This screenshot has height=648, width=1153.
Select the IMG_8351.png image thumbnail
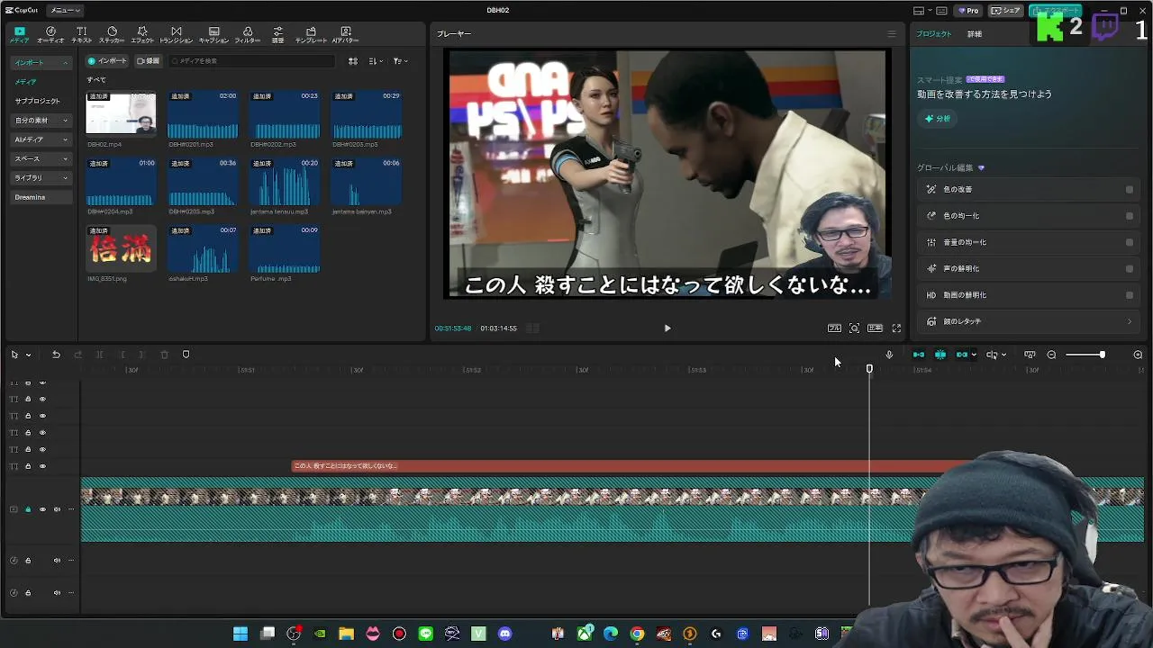pyautogui.click(x=121, y=247)
